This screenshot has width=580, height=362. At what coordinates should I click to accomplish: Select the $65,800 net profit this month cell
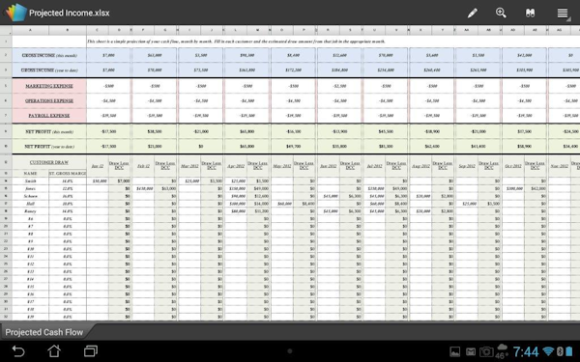click(247, 131)
